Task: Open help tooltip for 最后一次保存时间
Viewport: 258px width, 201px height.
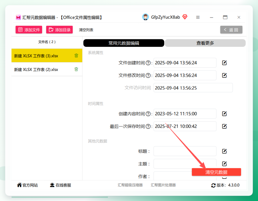Action: point(148,126)
